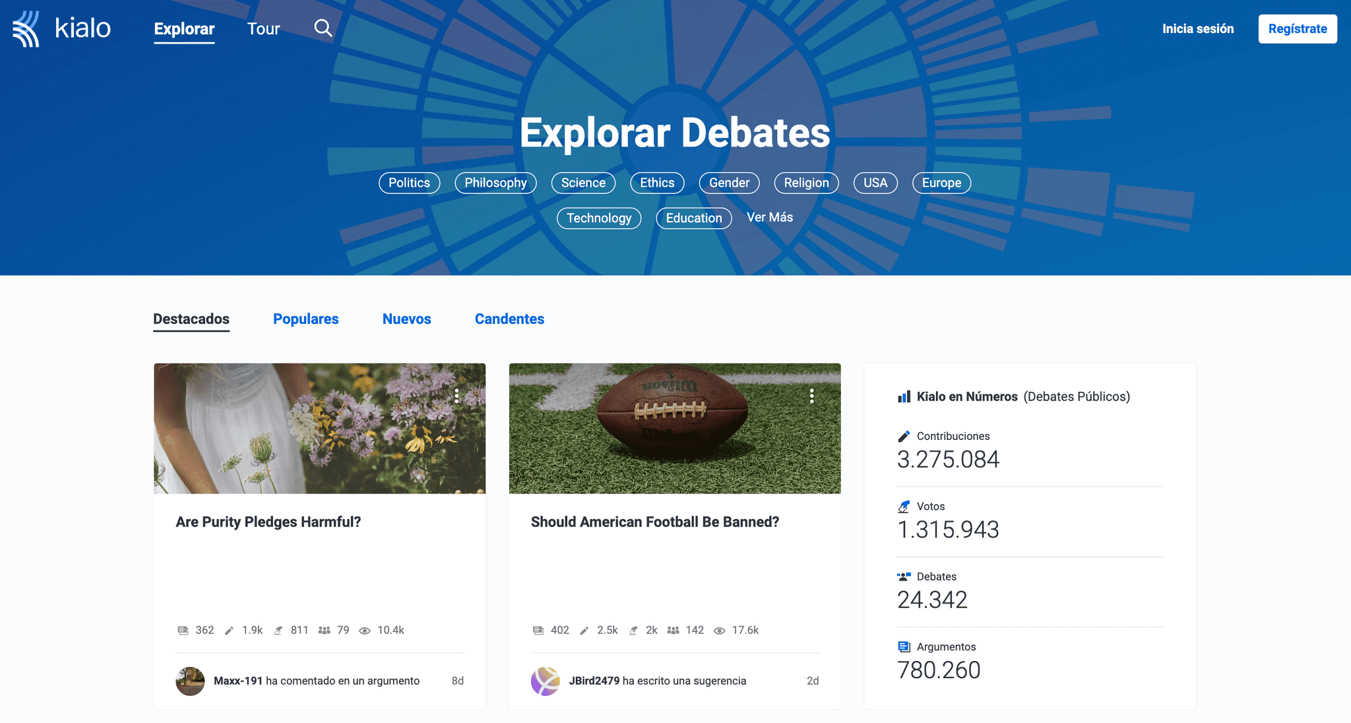Switch to the Populares tab

click(x=305, y=319)
